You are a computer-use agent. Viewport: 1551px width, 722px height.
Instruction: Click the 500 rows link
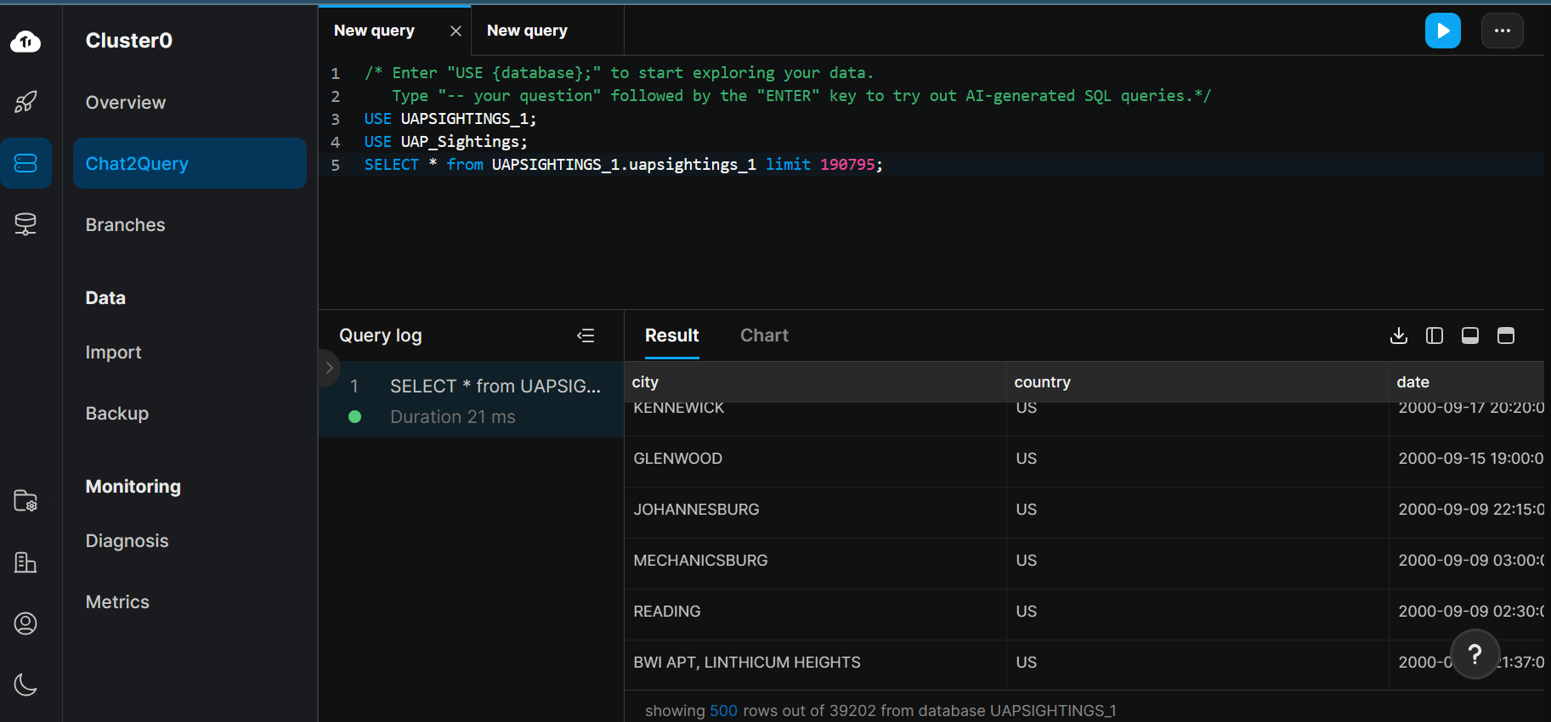point(723,711)
